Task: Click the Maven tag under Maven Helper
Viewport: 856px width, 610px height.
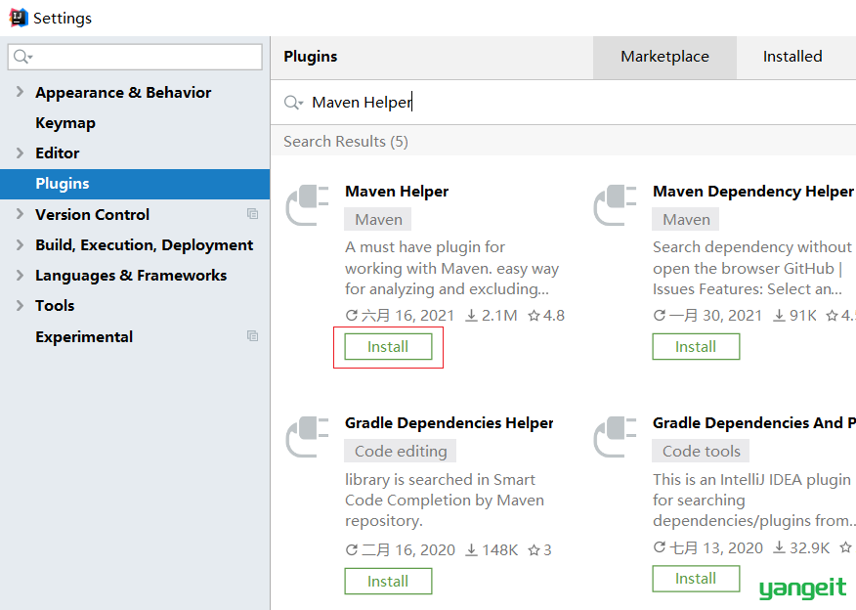Action: pos(378,220)
